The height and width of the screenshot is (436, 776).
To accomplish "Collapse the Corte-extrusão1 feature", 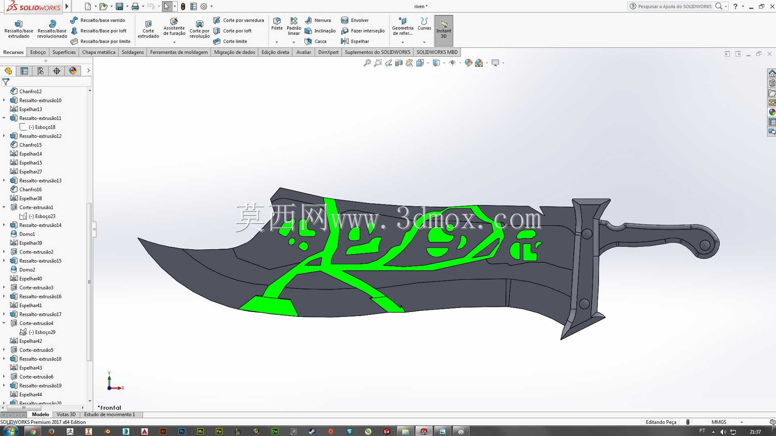I will pos(4,207).
